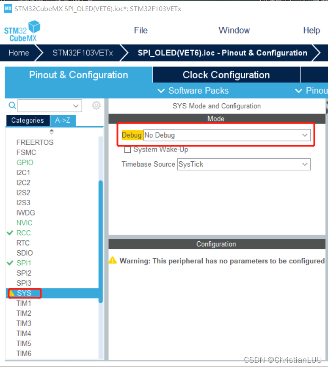Select I2C1 in the peripheral list
The height and width of the screenshot is (367, 328).
tap(23, 173)
